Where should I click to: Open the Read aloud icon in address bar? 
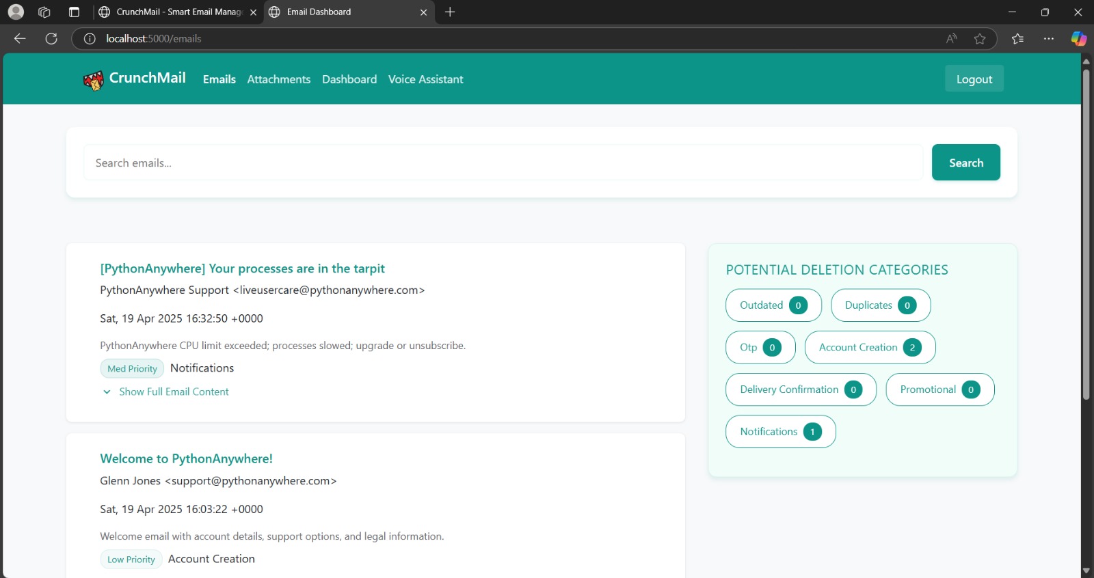(951, 38)
